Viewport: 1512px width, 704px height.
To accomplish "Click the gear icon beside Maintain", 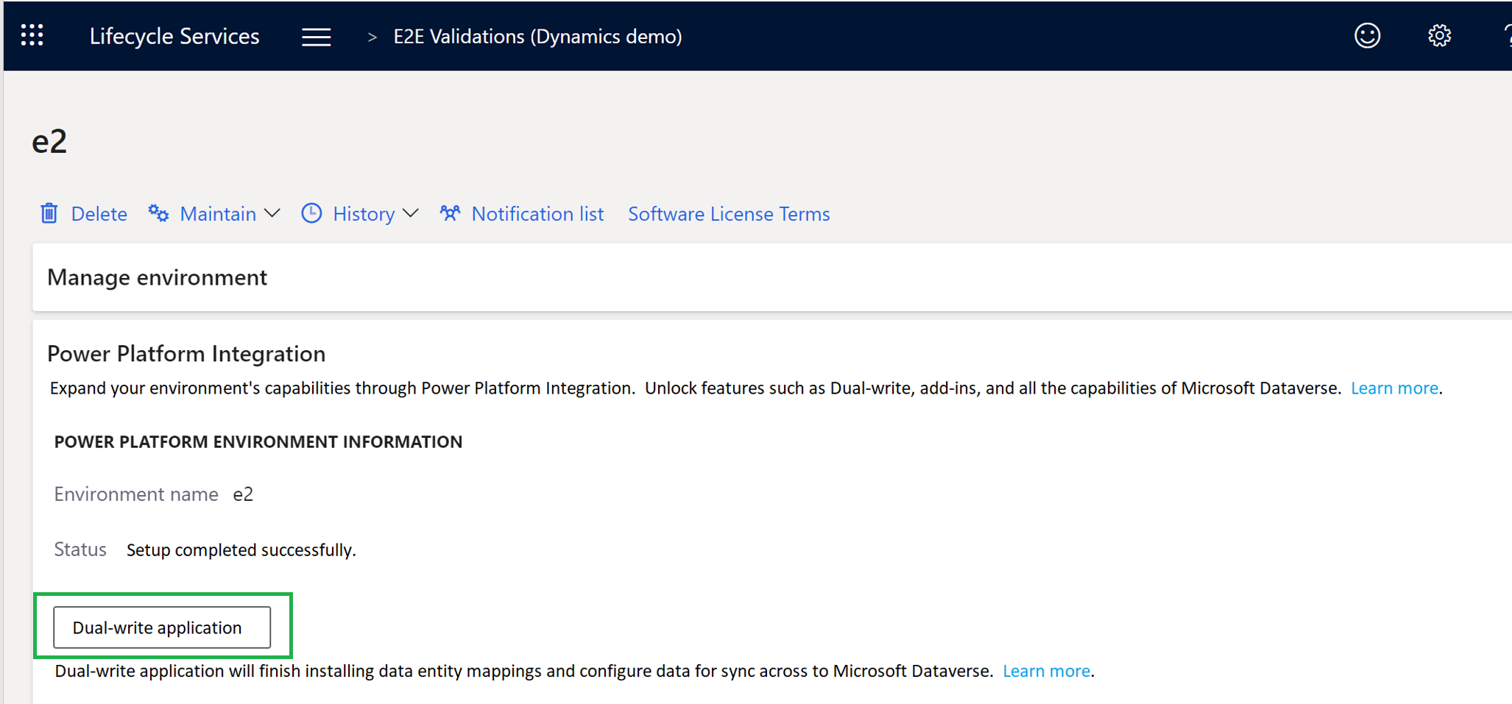I will [159, 213].
